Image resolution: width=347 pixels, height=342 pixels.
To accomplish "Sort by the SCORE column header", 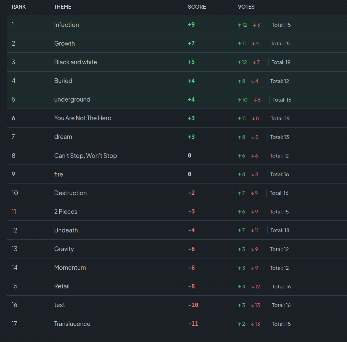I will point(197,7).
